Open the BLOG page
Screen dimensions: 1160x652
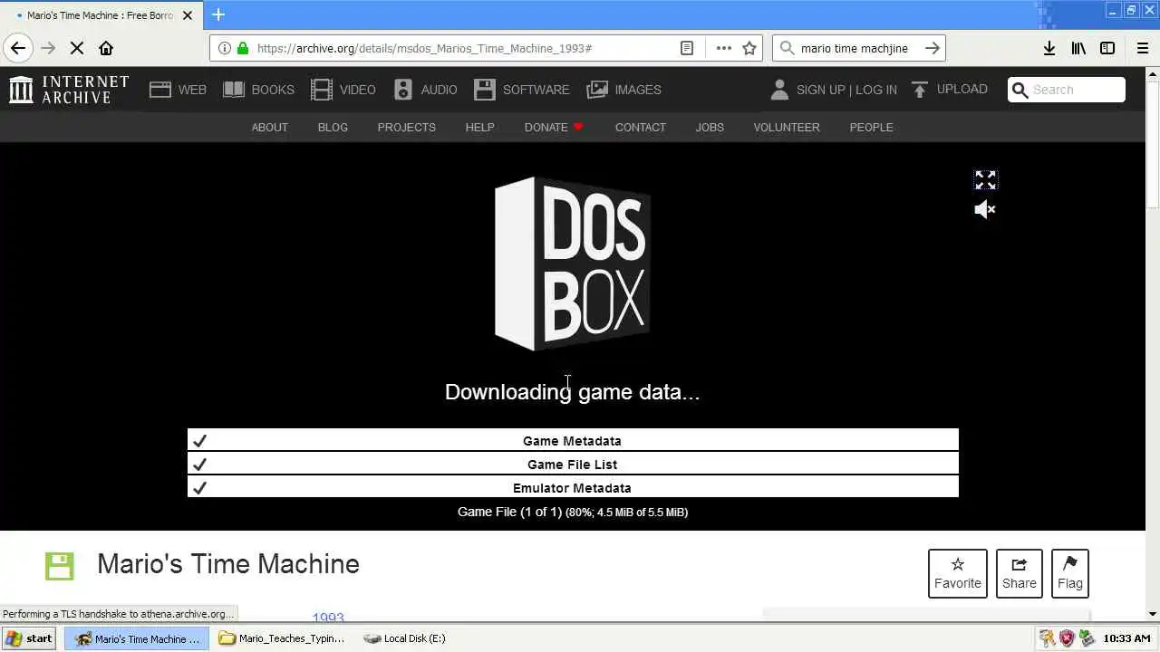pos(333,128)
